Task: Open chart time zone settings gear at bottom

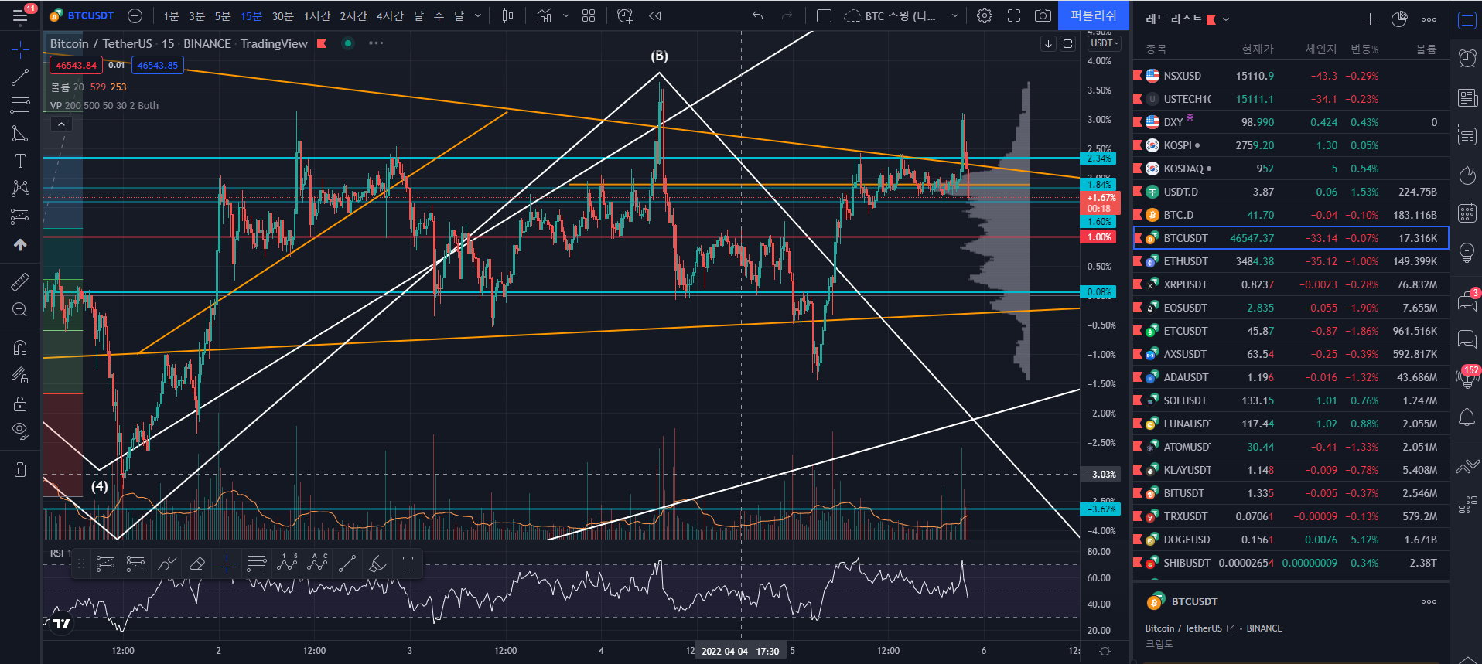Action: [x=1105, y=651]
